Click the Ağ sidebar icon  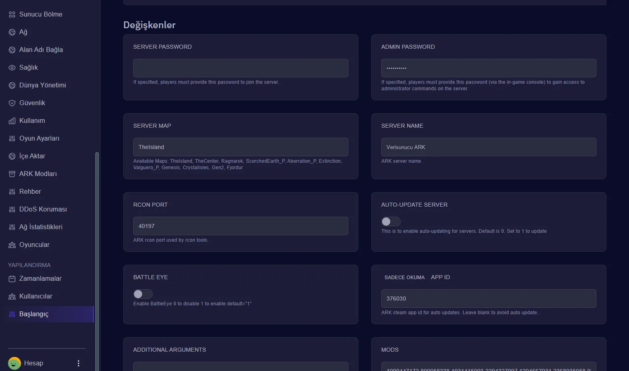click(12, 32)
